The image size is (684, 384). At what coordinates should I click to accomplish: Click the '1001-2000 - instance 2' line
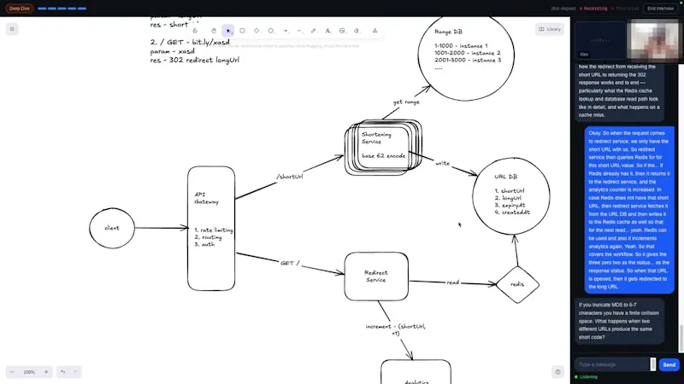(x=467, y=53)
